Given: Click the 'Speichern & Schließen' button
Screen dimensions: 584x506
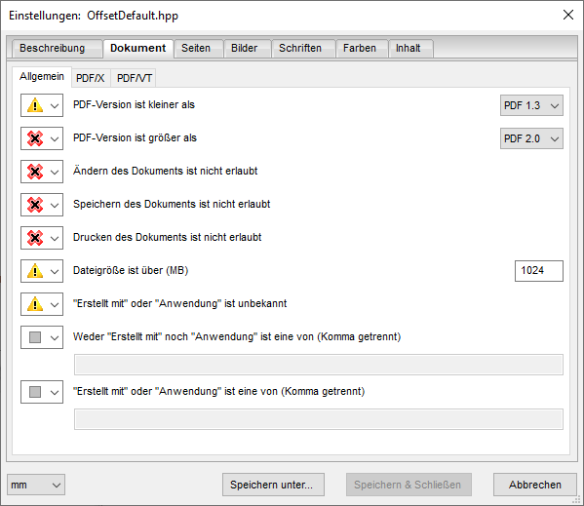Looking at the screenshot, I should coord(409,485).
